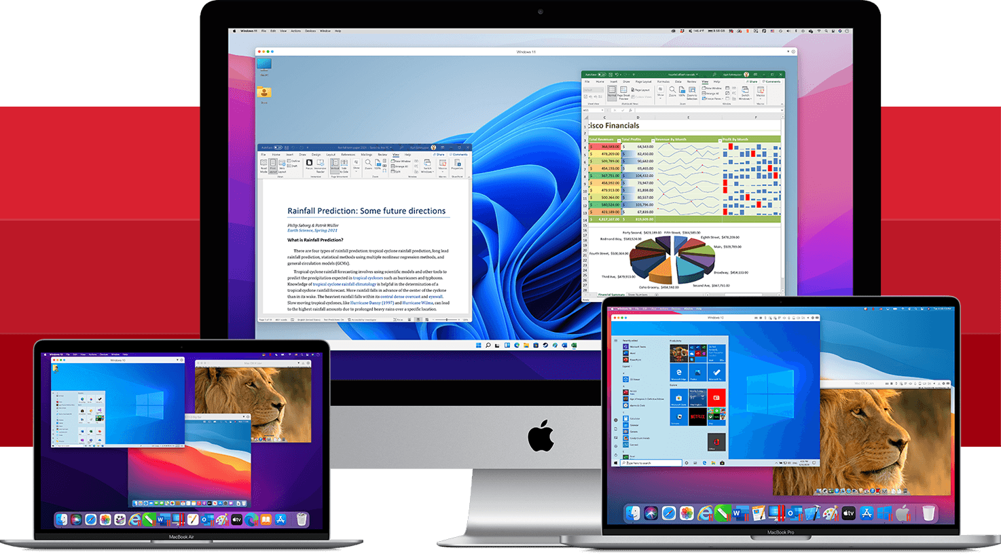Open Zoom magnifier in Word View ribbon
Screen dimensions: 1001x554
point(368,165)
